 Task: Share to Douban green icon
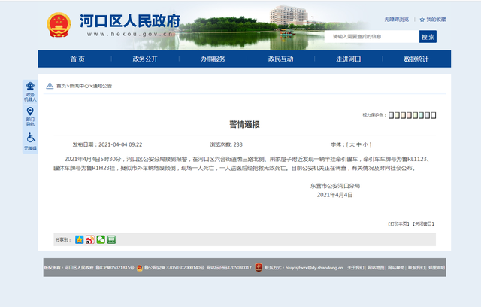click(x=111, y=239)
